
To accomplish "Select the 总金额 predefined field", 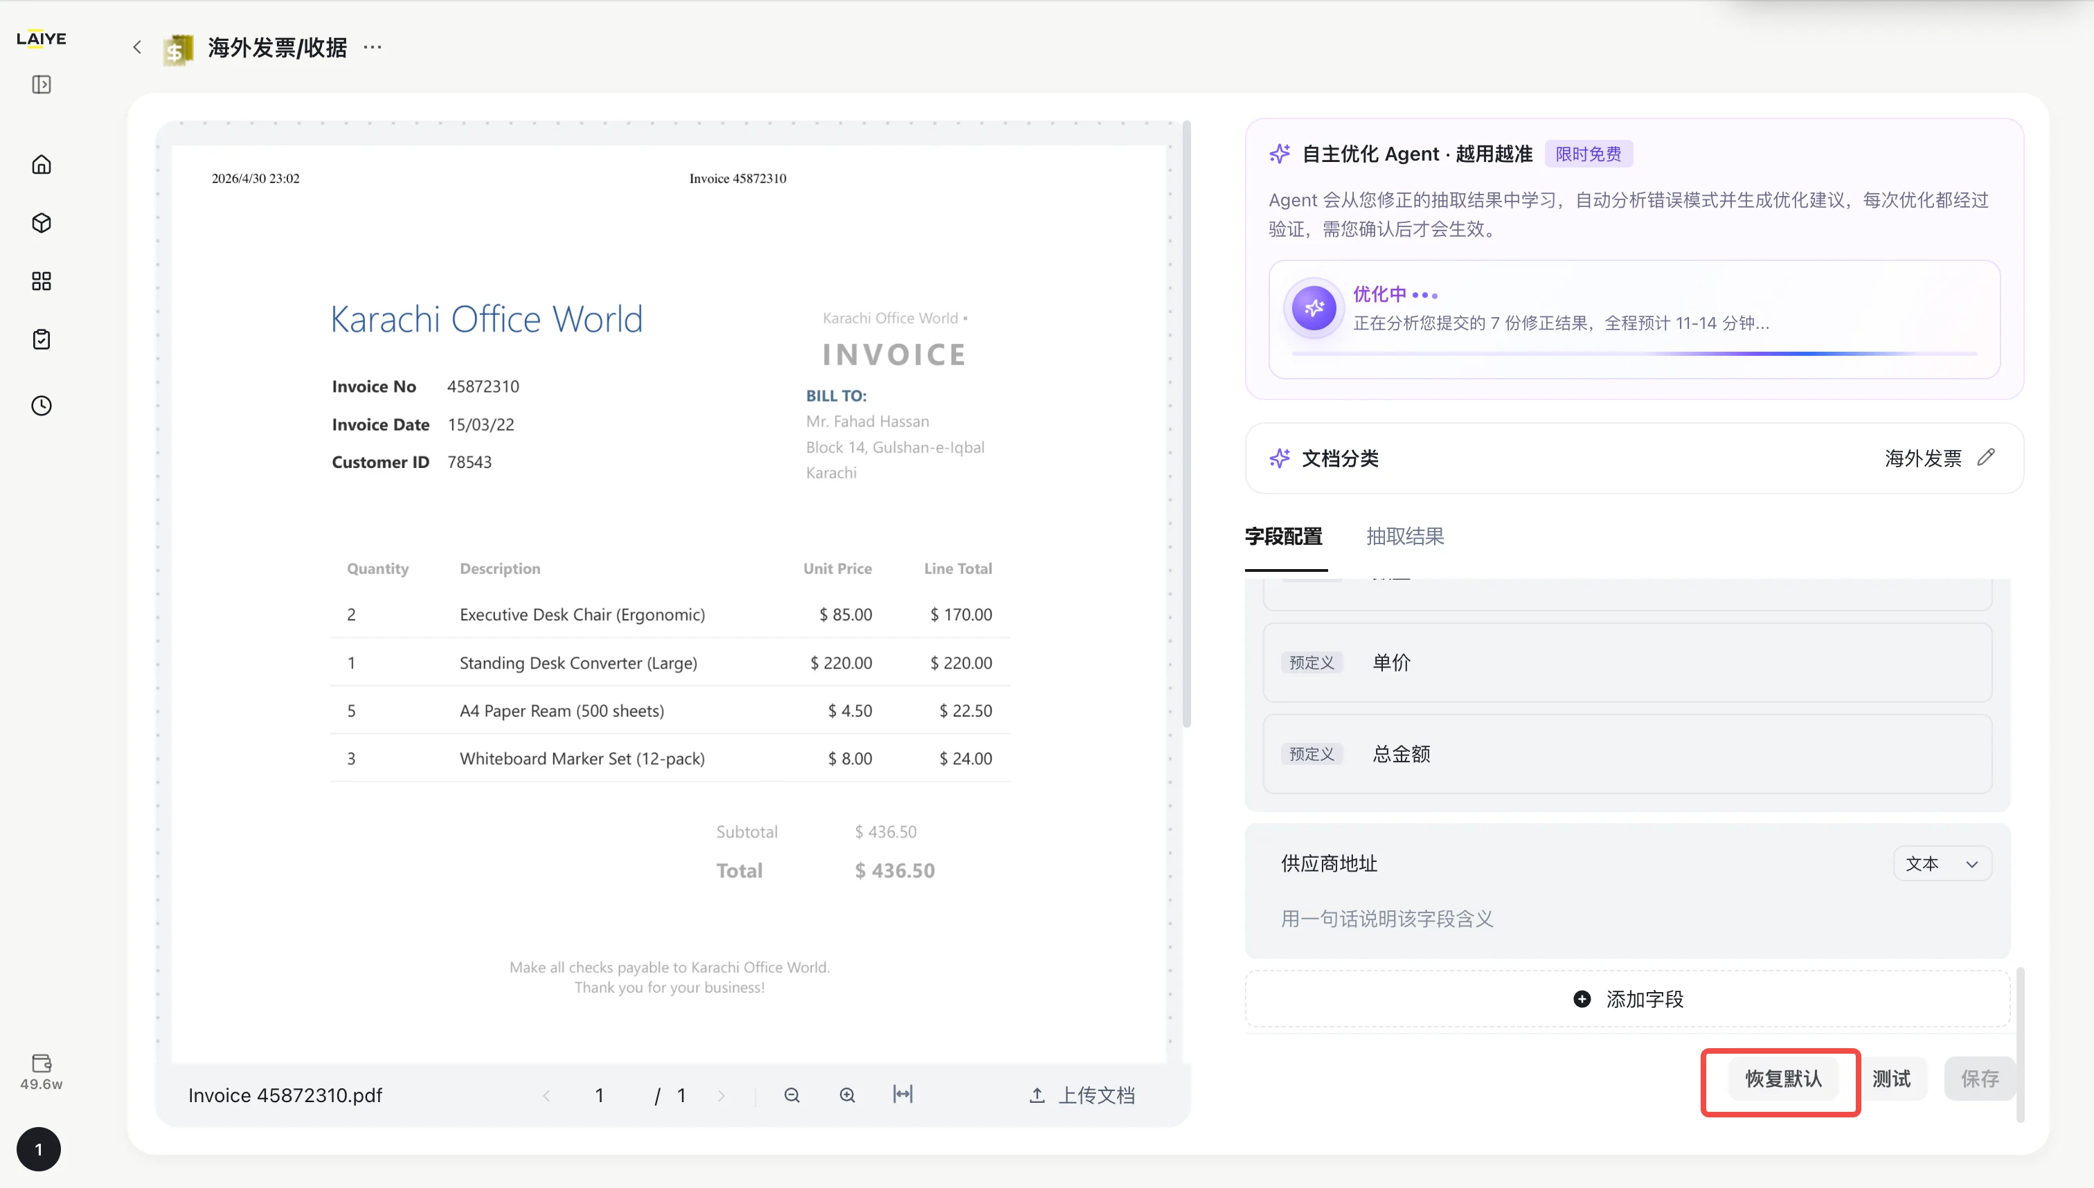I will [1627, 754].
